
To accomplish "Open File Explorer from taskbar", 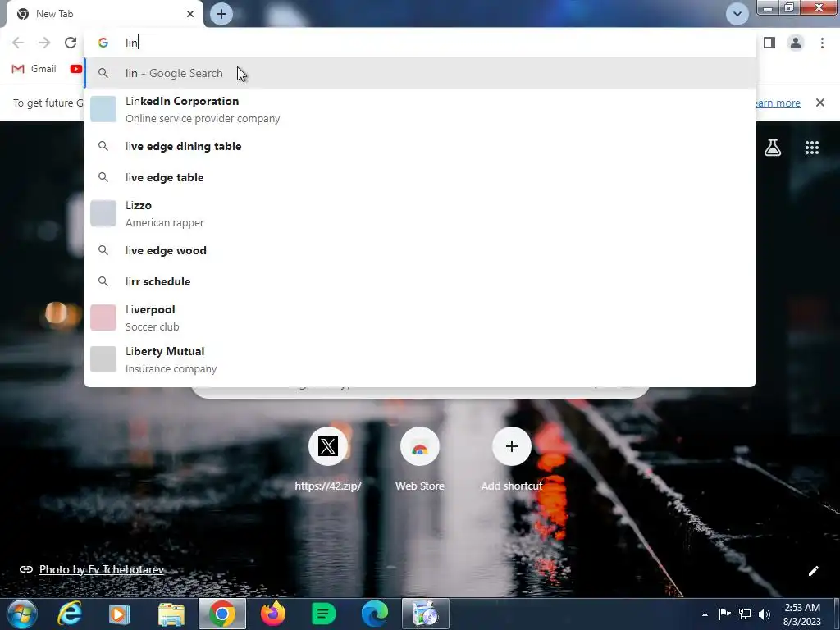I will click(171, 614).
